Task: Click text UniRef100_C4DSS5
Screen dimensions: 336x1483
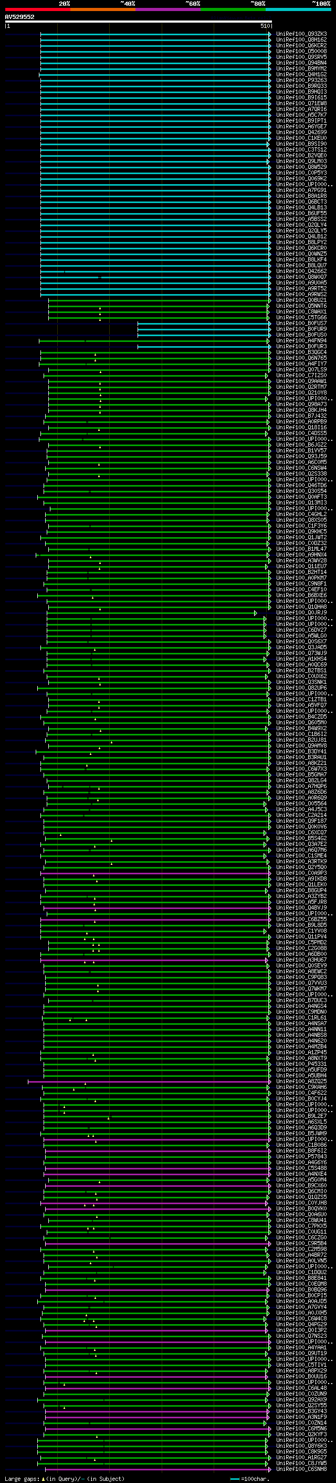Action: point(301,433)
